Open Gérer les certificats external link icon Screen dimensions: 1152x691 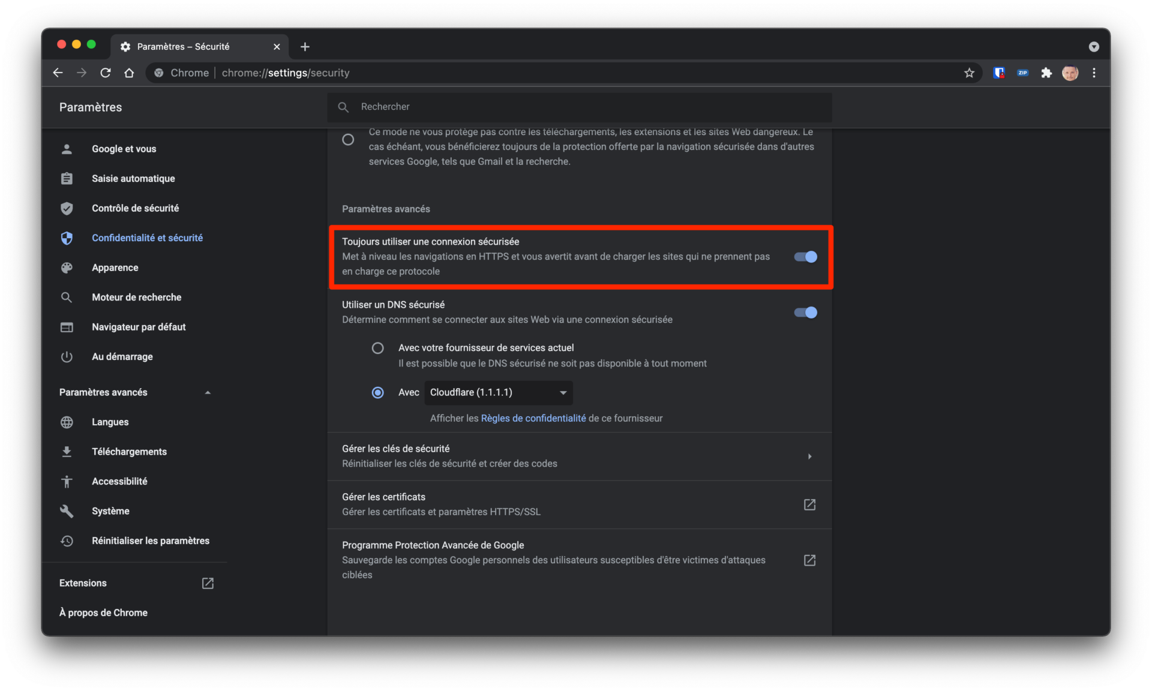pos(809,504)
